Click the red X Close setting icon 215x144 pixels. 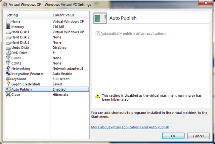[8, 95]
